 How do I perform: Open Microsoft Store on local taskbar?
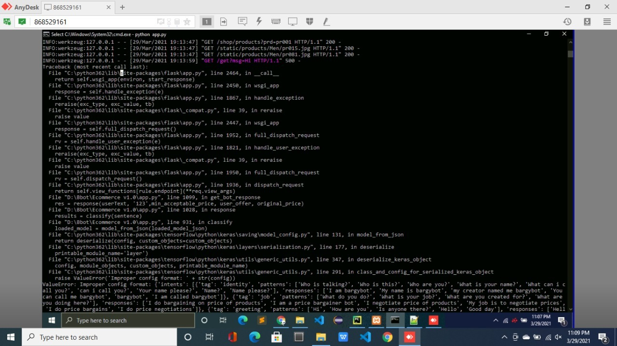[x=277, y=337]
